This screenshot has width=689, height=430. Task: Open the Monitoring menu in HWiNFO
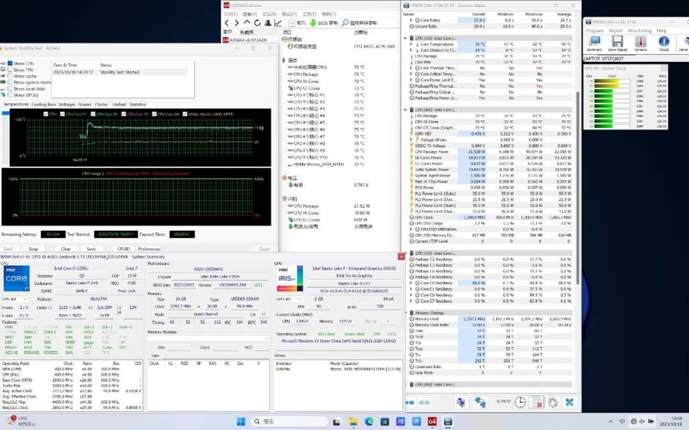[x=639, y=31]
